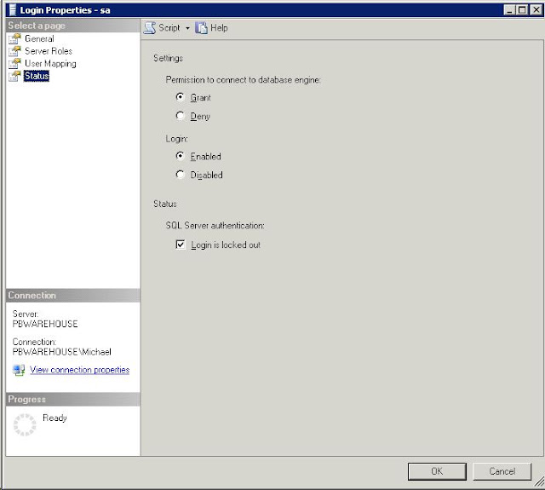The image size is (545, 490).
Task: Select the Grant radio button
Action: [180, 97]
